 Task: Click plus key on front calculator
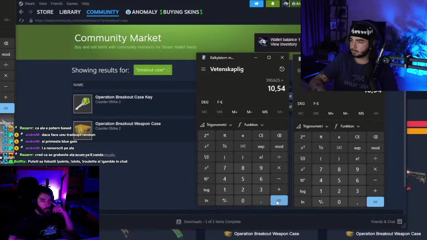pyautogui.click(x=279, y=190)
